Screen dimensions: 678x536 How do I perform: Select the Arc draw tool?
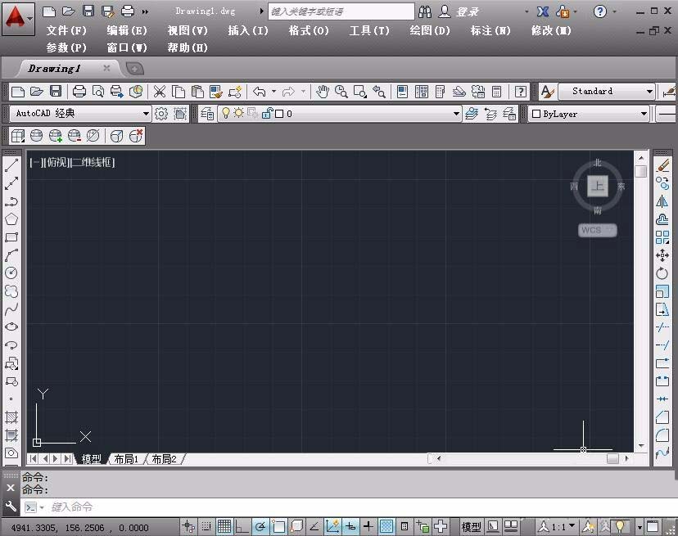(x=11, y=255)
